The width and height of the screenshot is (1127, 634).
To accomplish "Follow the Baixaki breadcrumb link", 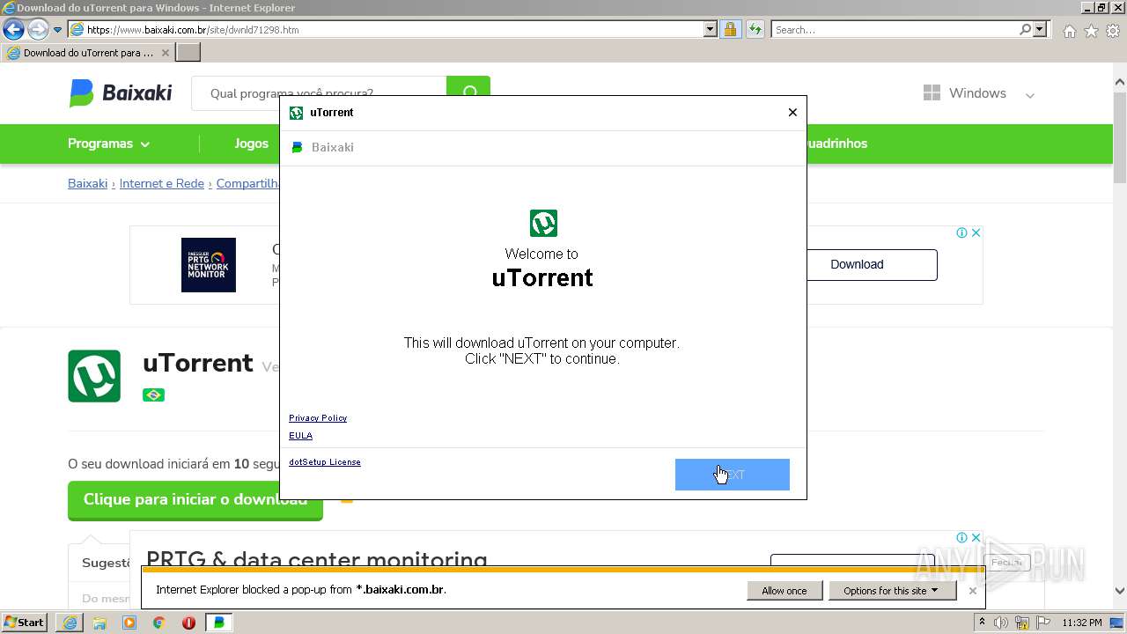I will (87, 184).
